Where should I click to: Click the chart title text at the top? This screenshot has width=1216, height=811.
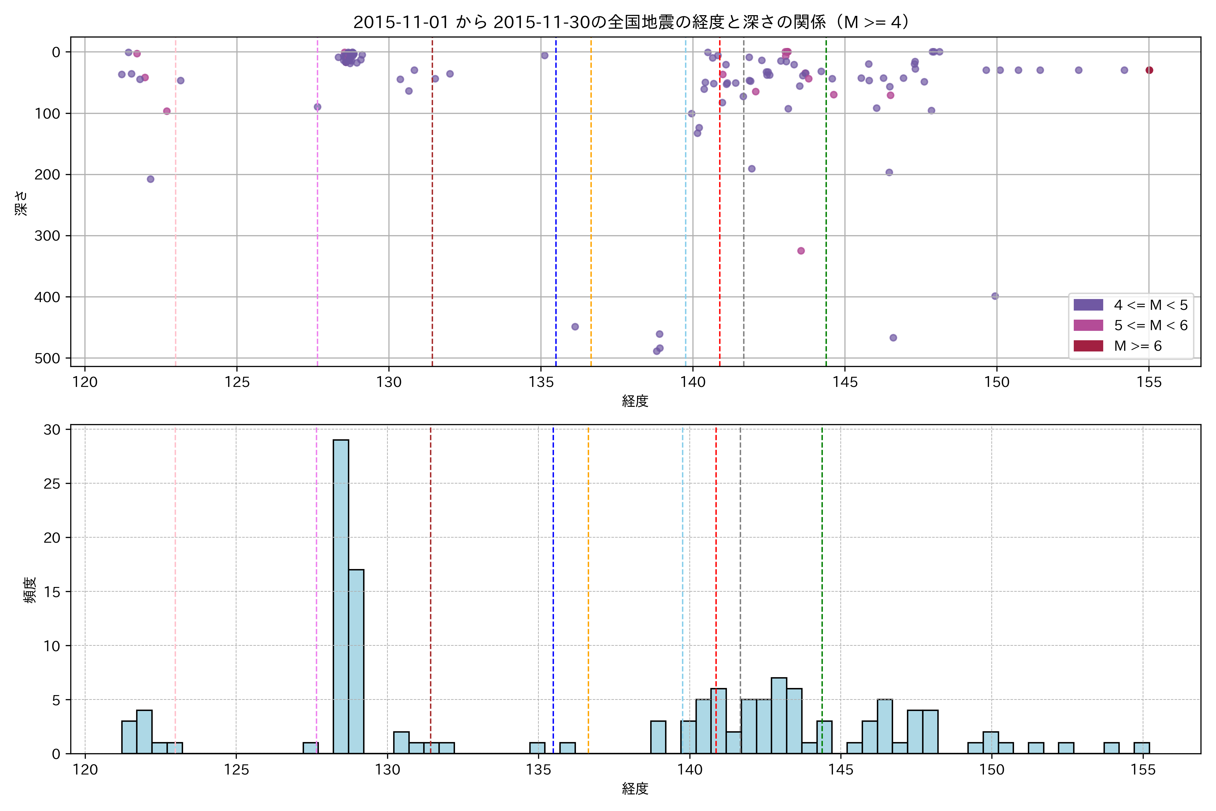632,22
